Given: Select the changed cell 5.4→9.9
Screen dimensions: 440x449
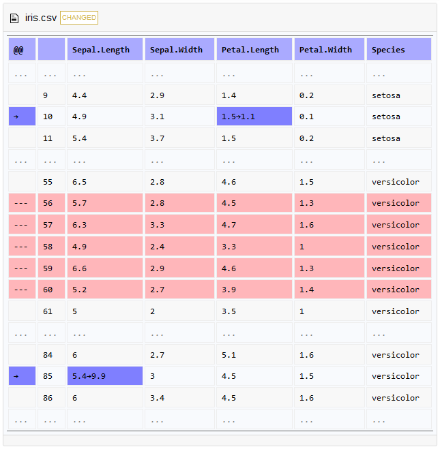Looking at the screenshot, I should (x=104, y=376).
